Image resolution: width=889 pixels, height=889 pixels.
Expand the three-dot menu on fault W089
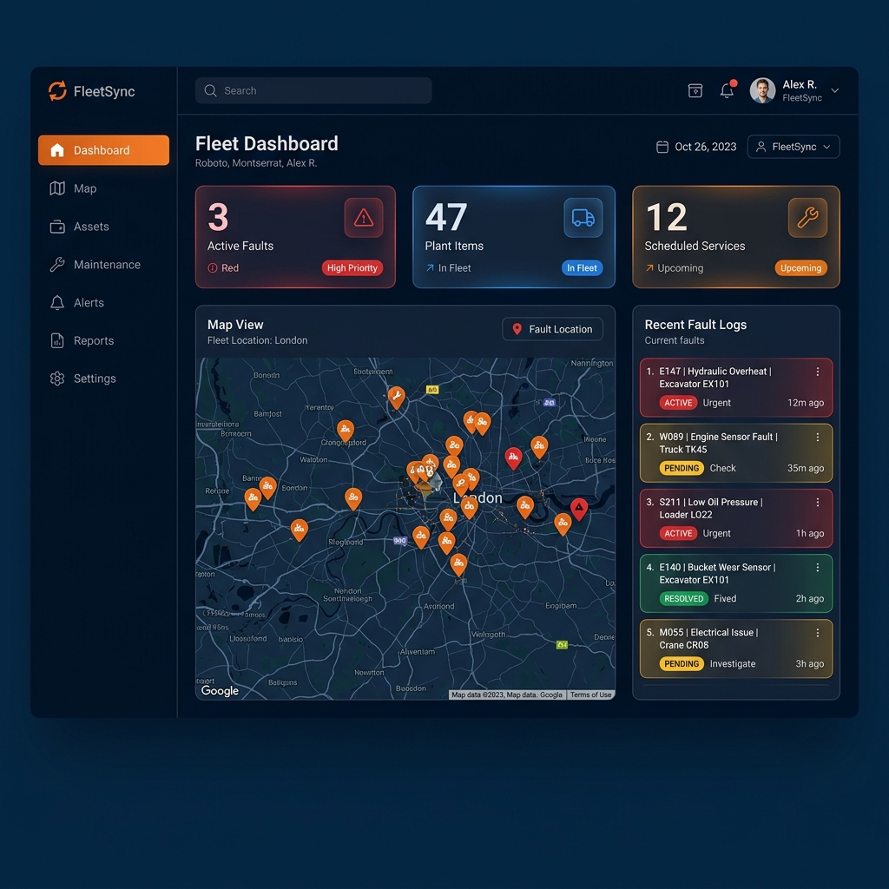tap(817, 437)
